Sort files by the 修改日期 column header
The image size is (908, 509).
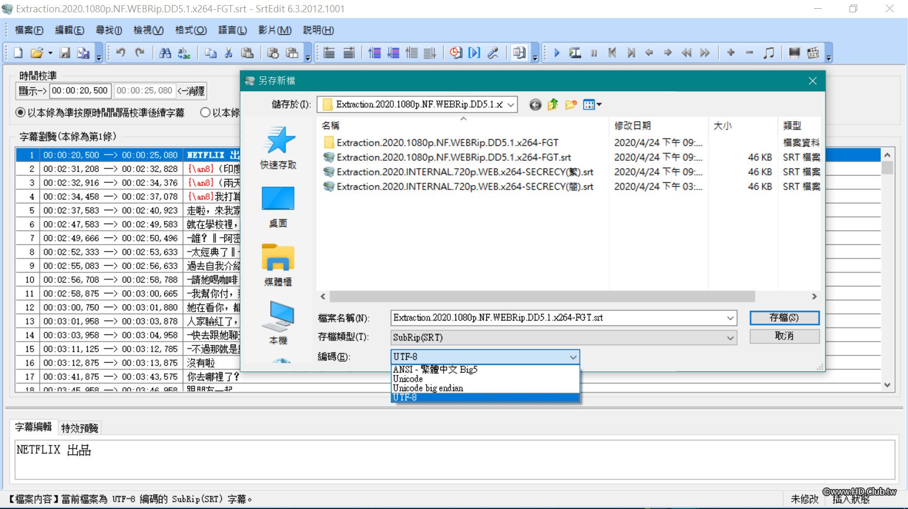(659, 126)
